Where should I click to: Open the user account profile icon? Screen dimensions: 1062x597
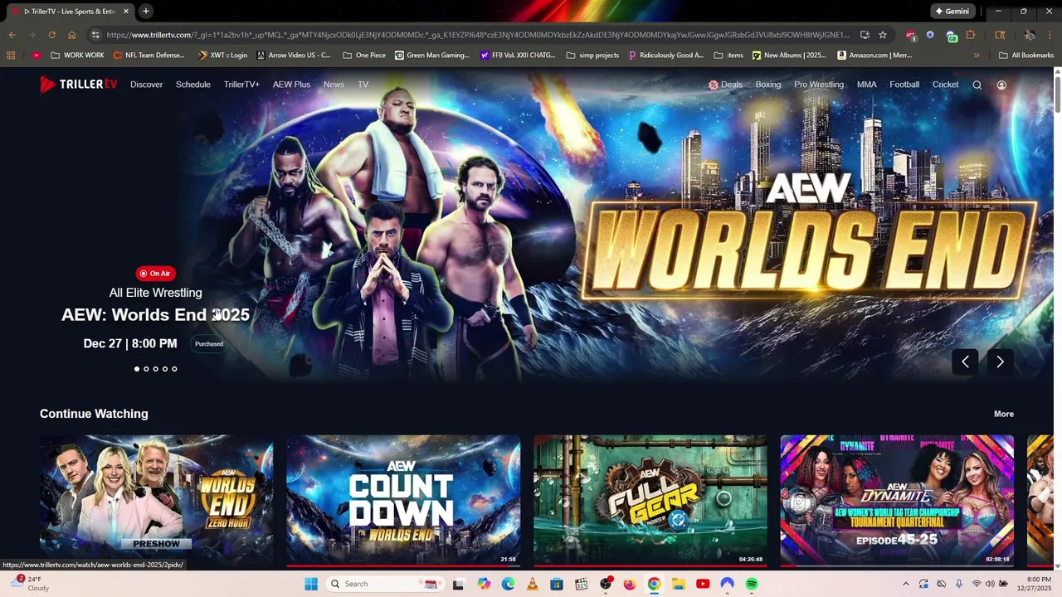(1001, 85)
